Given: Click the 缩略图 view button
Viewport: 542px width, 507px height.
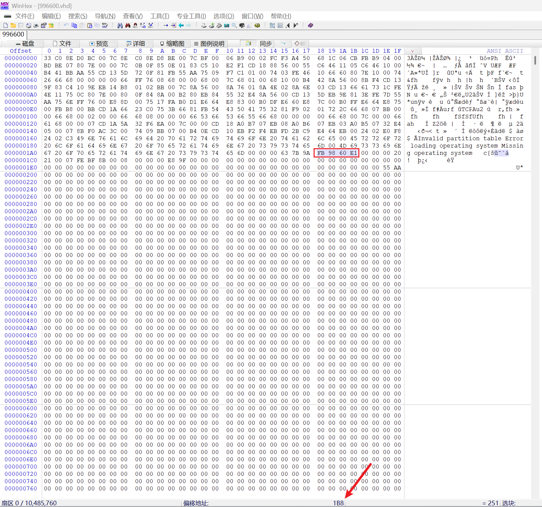Looking at the screenshot, I should (x=172, y=43).
